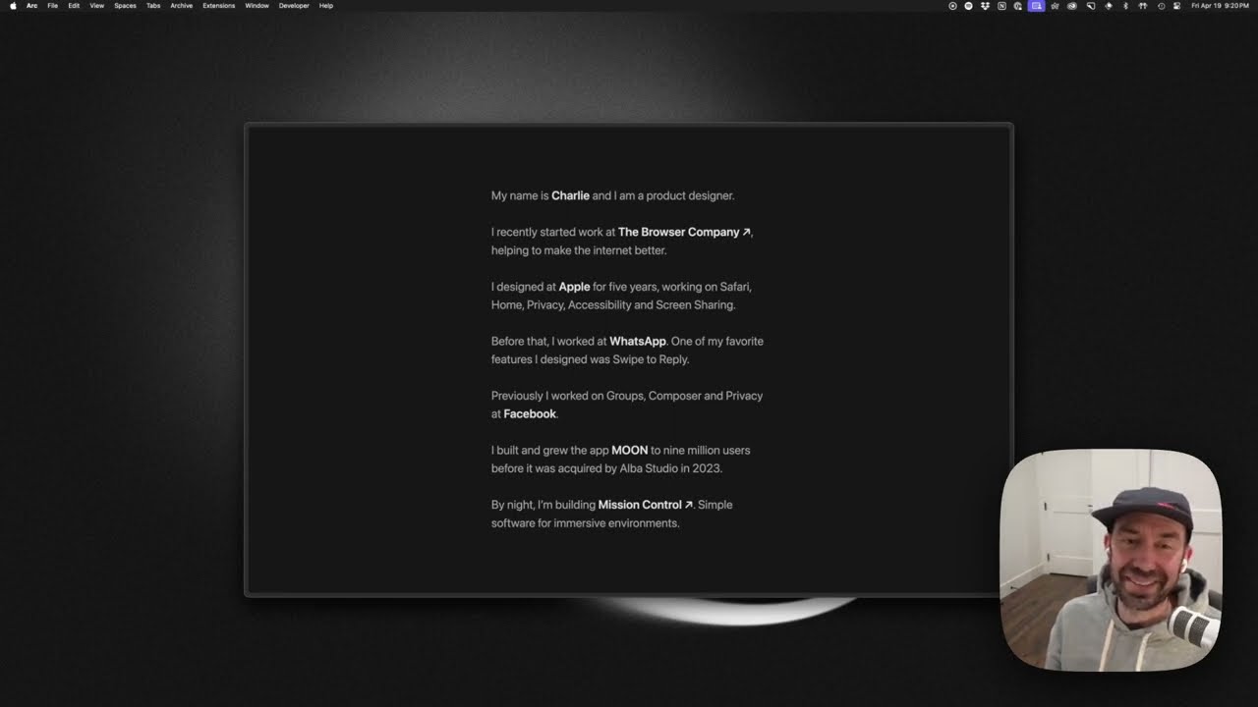Click the highlighted screen sharing status icon

[x=1036, y=6]
